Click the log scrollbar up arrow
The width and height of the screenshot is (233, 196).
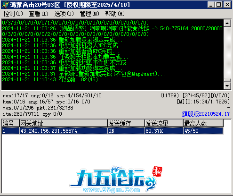[x=227, y=23]
